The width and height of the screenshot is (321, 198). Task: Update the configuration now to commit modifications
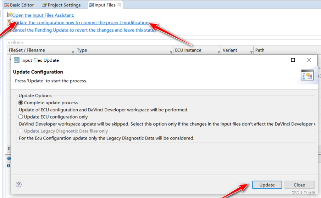(x=82, y=22)
